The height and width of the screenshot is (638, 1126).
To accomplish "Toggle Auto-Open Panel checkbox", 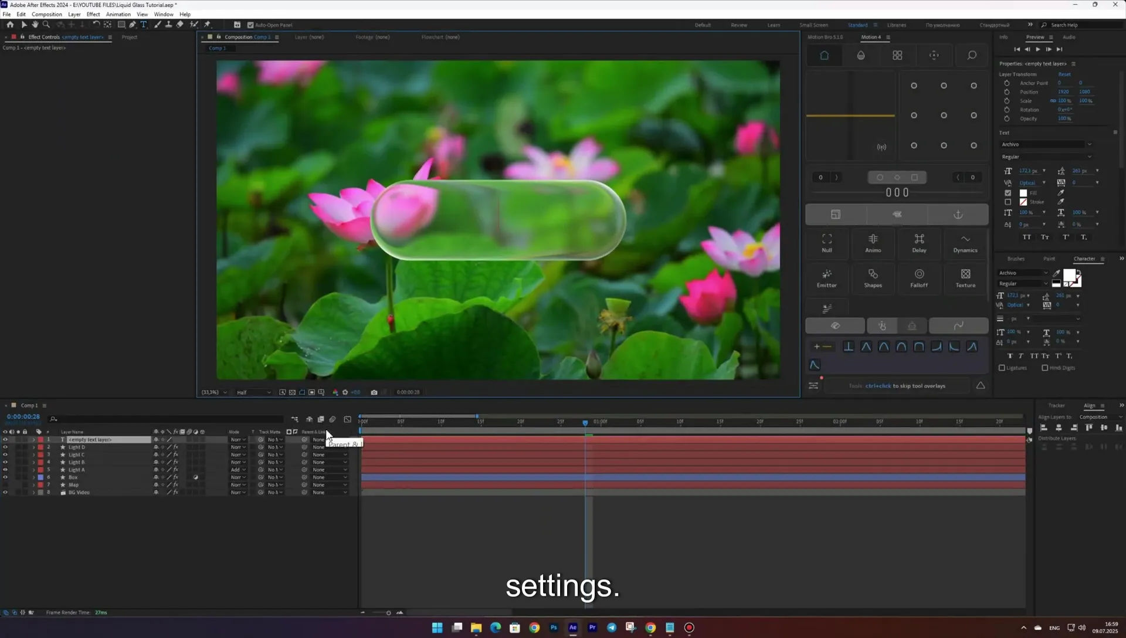I will [250, 25].
